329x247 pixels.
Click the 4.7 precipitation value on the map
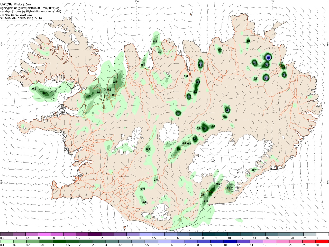[x=201, y=65]
